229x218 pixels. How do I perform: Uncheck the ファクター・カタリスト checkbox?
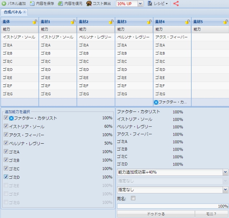pyautogui.click(x=6, y=118)
